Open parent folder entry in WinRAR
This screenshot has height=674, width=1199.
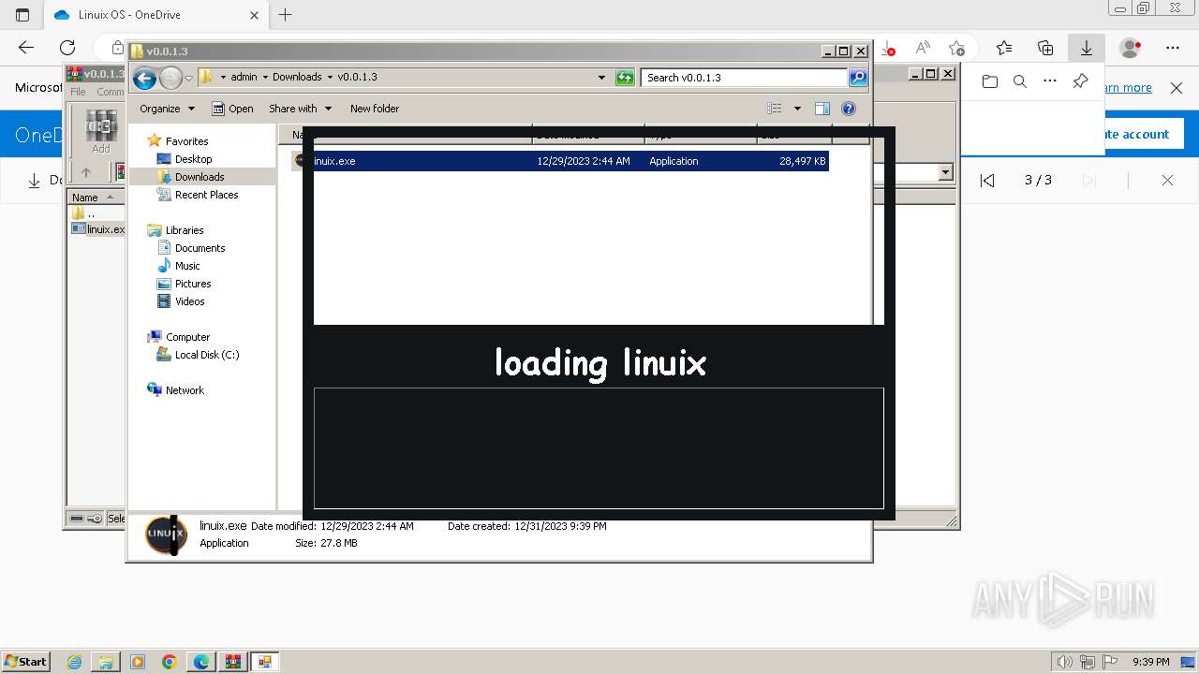click(83, 213)
